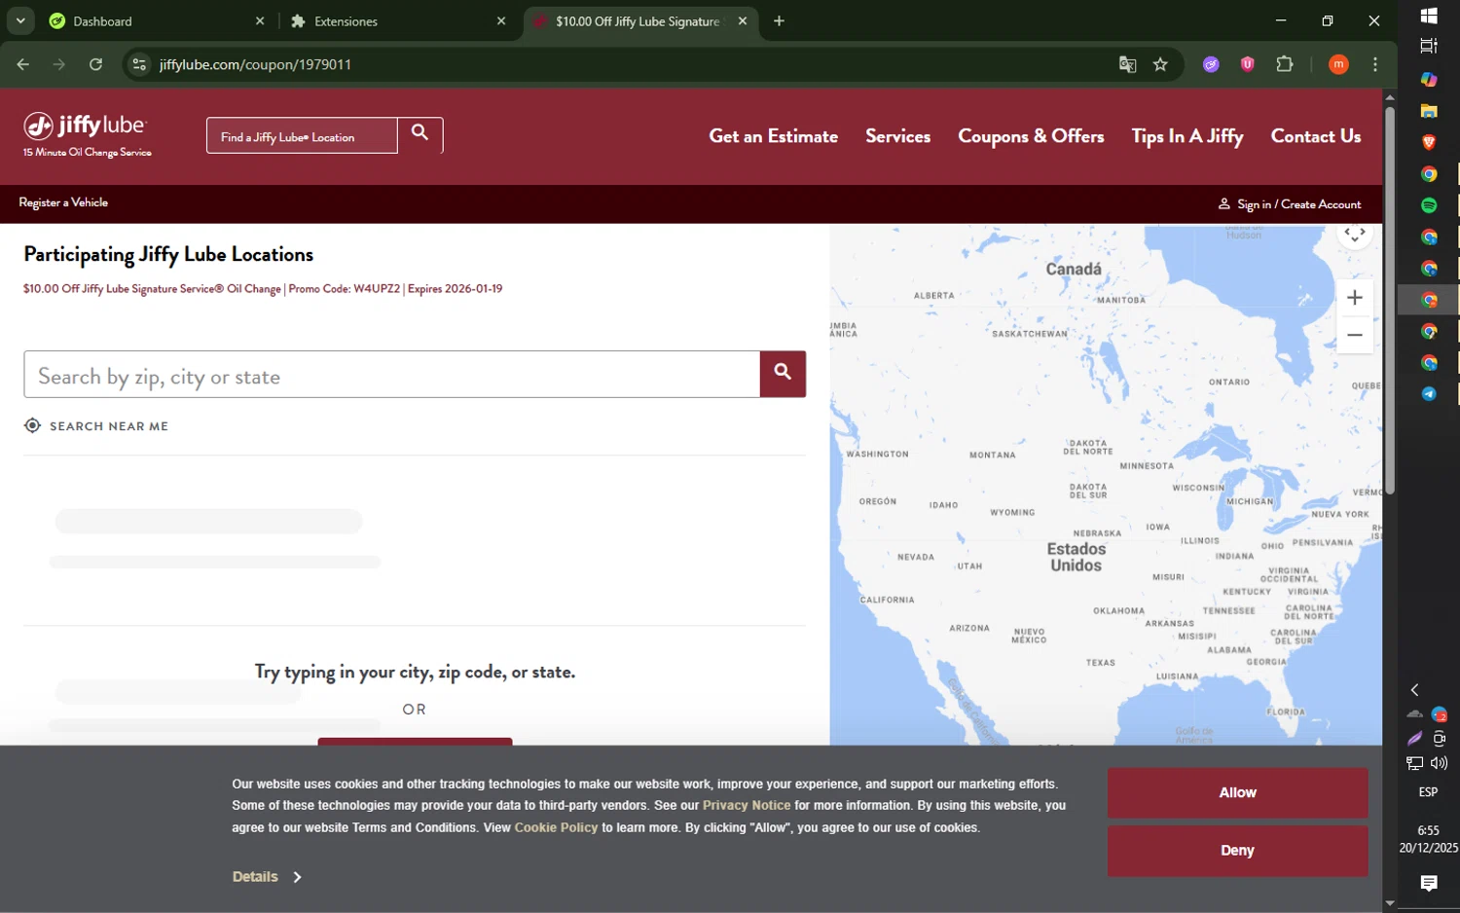
Task: Allow cookies on the banner
Action: [1237, 792]
